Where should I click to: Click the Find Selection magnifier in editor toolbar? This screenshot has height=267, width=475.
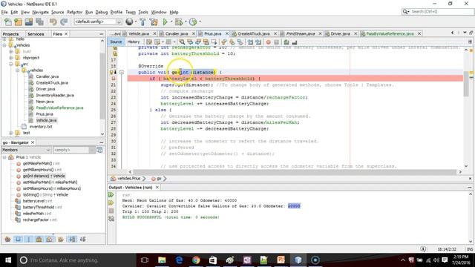(x=182, y=42)
